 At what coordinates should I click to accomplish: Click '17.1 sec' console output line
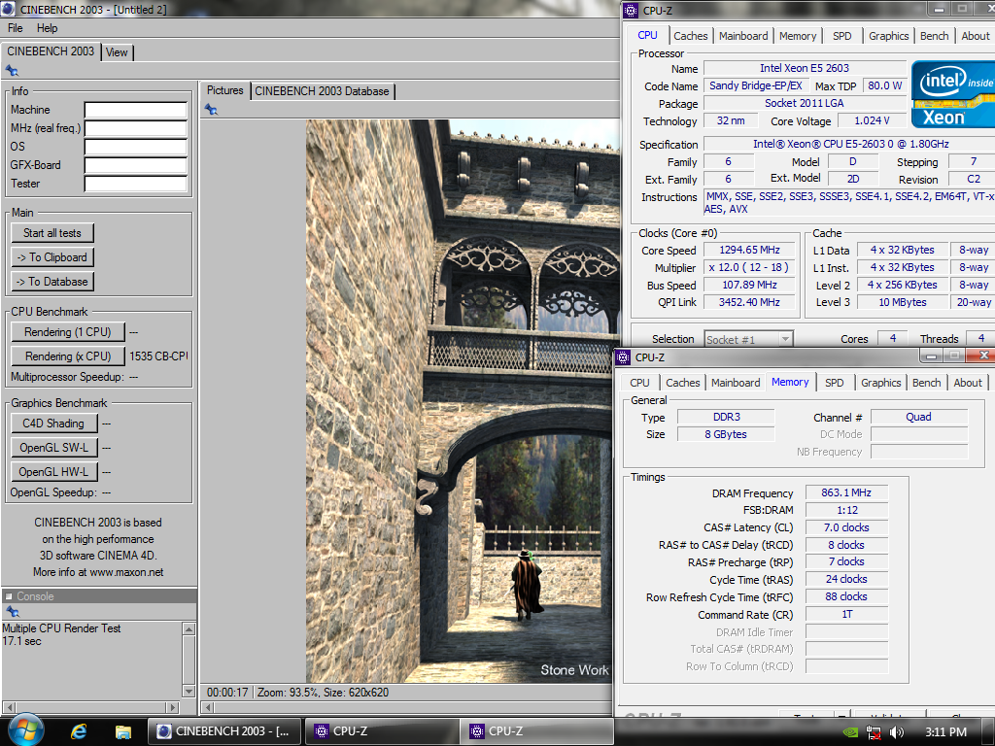[21, 641]
